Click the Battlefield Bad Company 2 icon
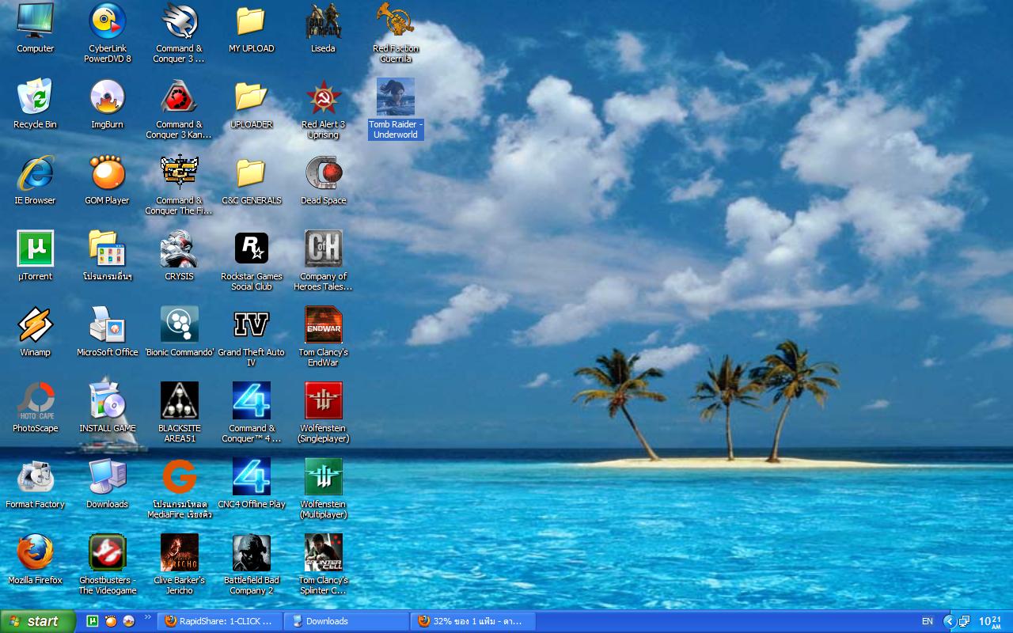The height and width of the screenshot is (633, 1013). pos(252,553)
